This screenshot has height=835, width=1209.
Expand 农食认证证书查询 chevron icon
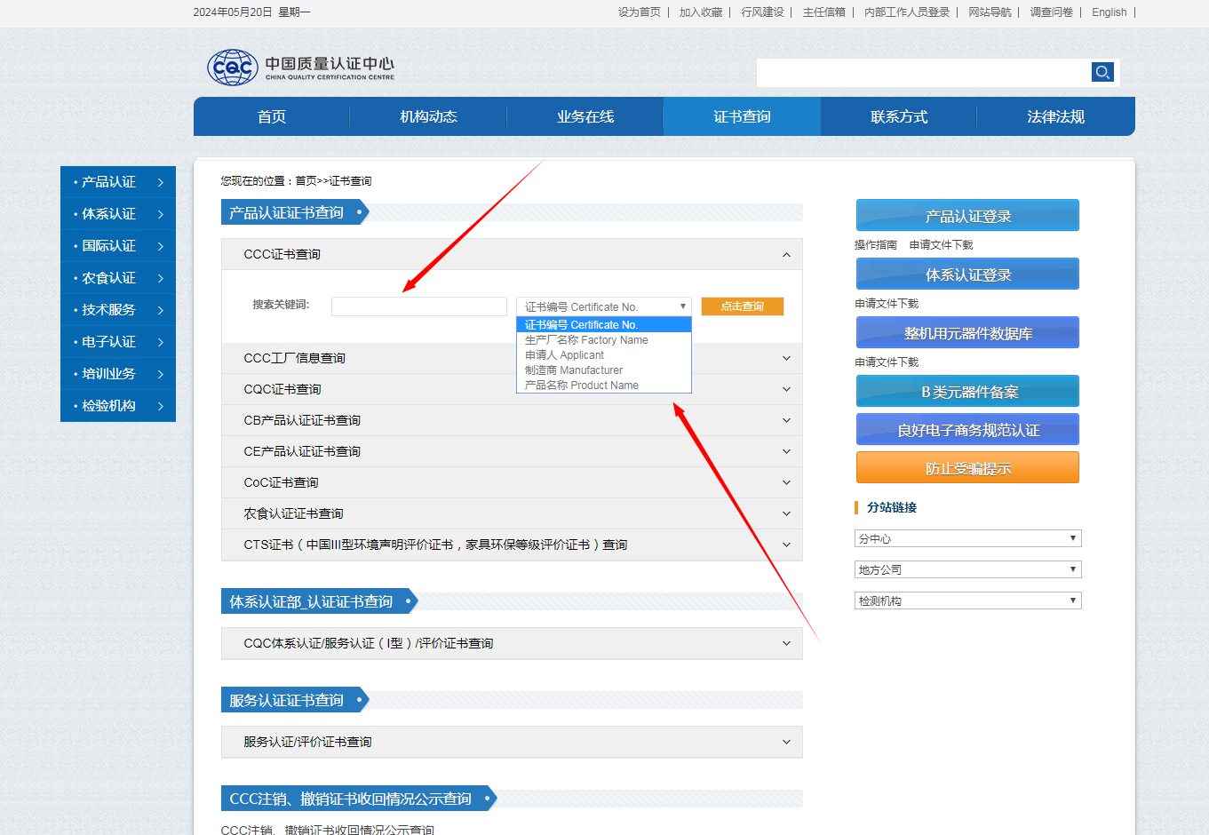point(786,513)
